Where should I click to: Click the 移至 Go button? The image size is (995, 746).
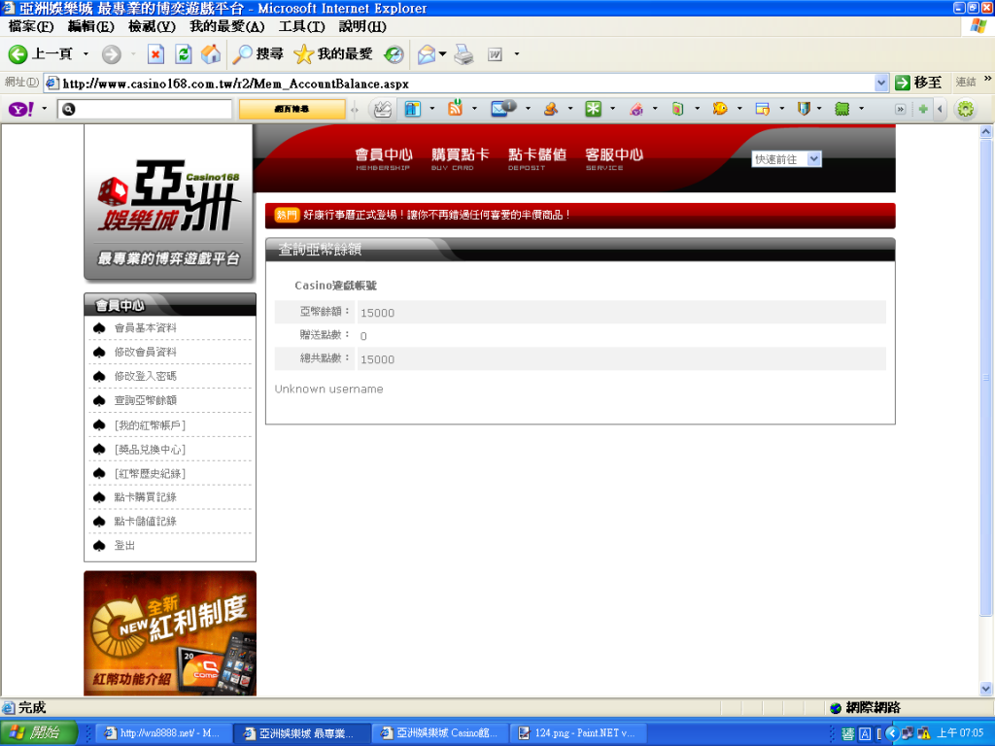[x=918, y=83]
